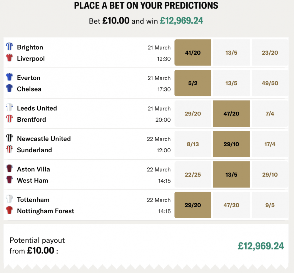This screenshot has width=294, height=273.
Task: Click the Sunderland club crest icon
Action: (x=9, y=149)
